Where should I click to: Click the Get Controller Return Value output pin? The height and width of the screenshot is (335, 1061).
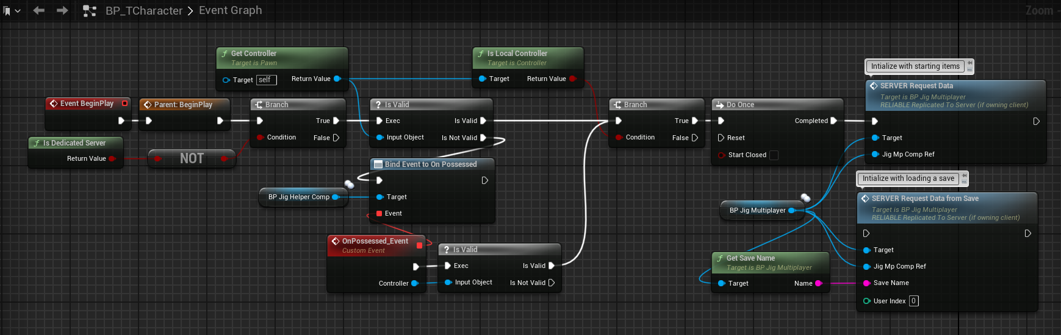pyautogui.click(x=337, y=79)
